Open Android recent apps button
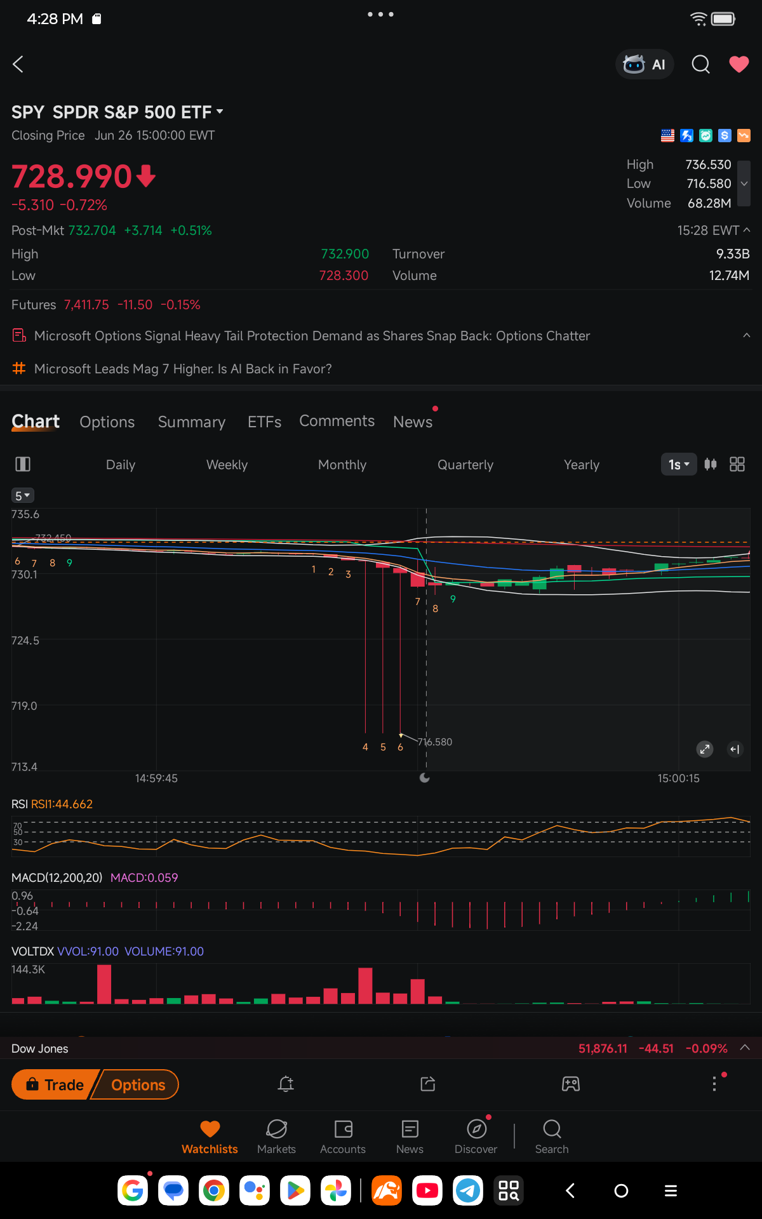This screenshot has width=762, height=1219. click(x=671, y=1190)
